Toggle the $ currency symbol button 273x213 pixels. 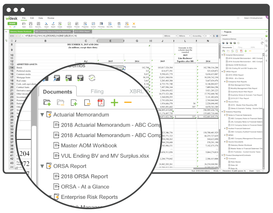coord(214,36)
